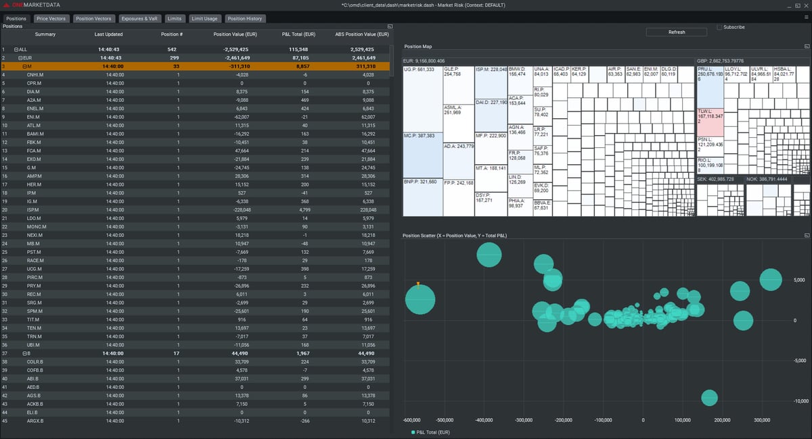
Task: Open the Limit Usage tab
Action: pyautogui.click(x=204, y=18)
